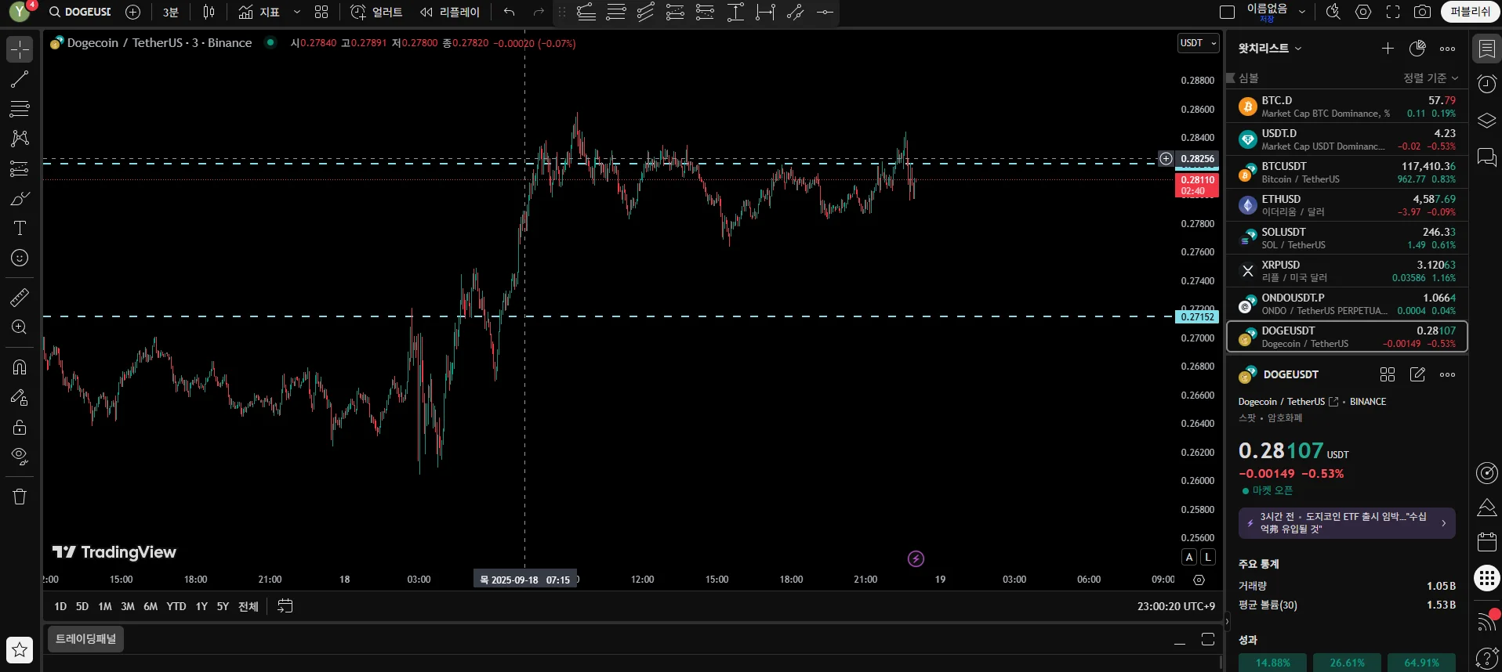
Task: Toggle magnet mode for drawings
Action: (x=20, y=367)
